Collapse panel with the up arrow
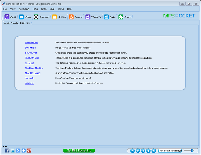201x155 pixels. coord(3,147)
